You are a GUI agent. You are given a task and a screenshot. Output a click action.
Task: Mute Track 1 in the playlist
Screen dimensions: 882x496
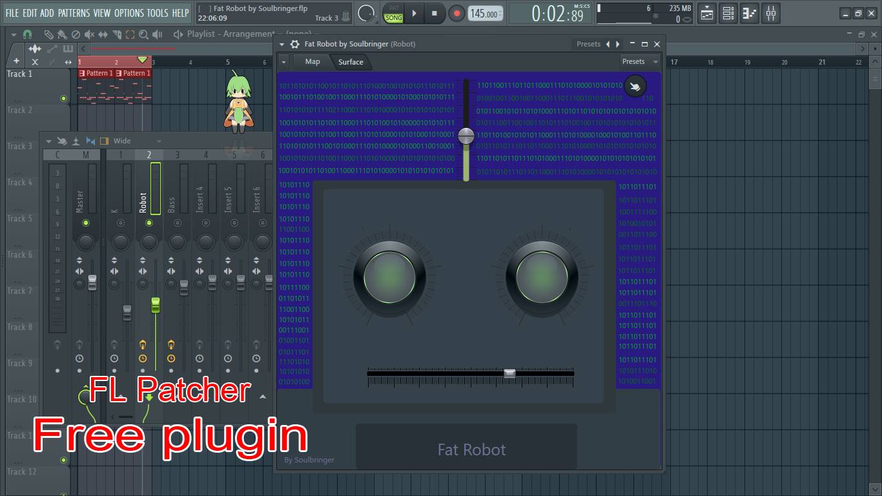point(63,98)
